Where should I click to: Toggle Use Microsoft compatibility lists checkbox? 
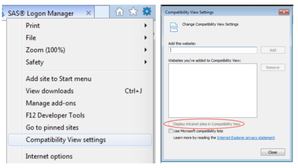(171, 131)
